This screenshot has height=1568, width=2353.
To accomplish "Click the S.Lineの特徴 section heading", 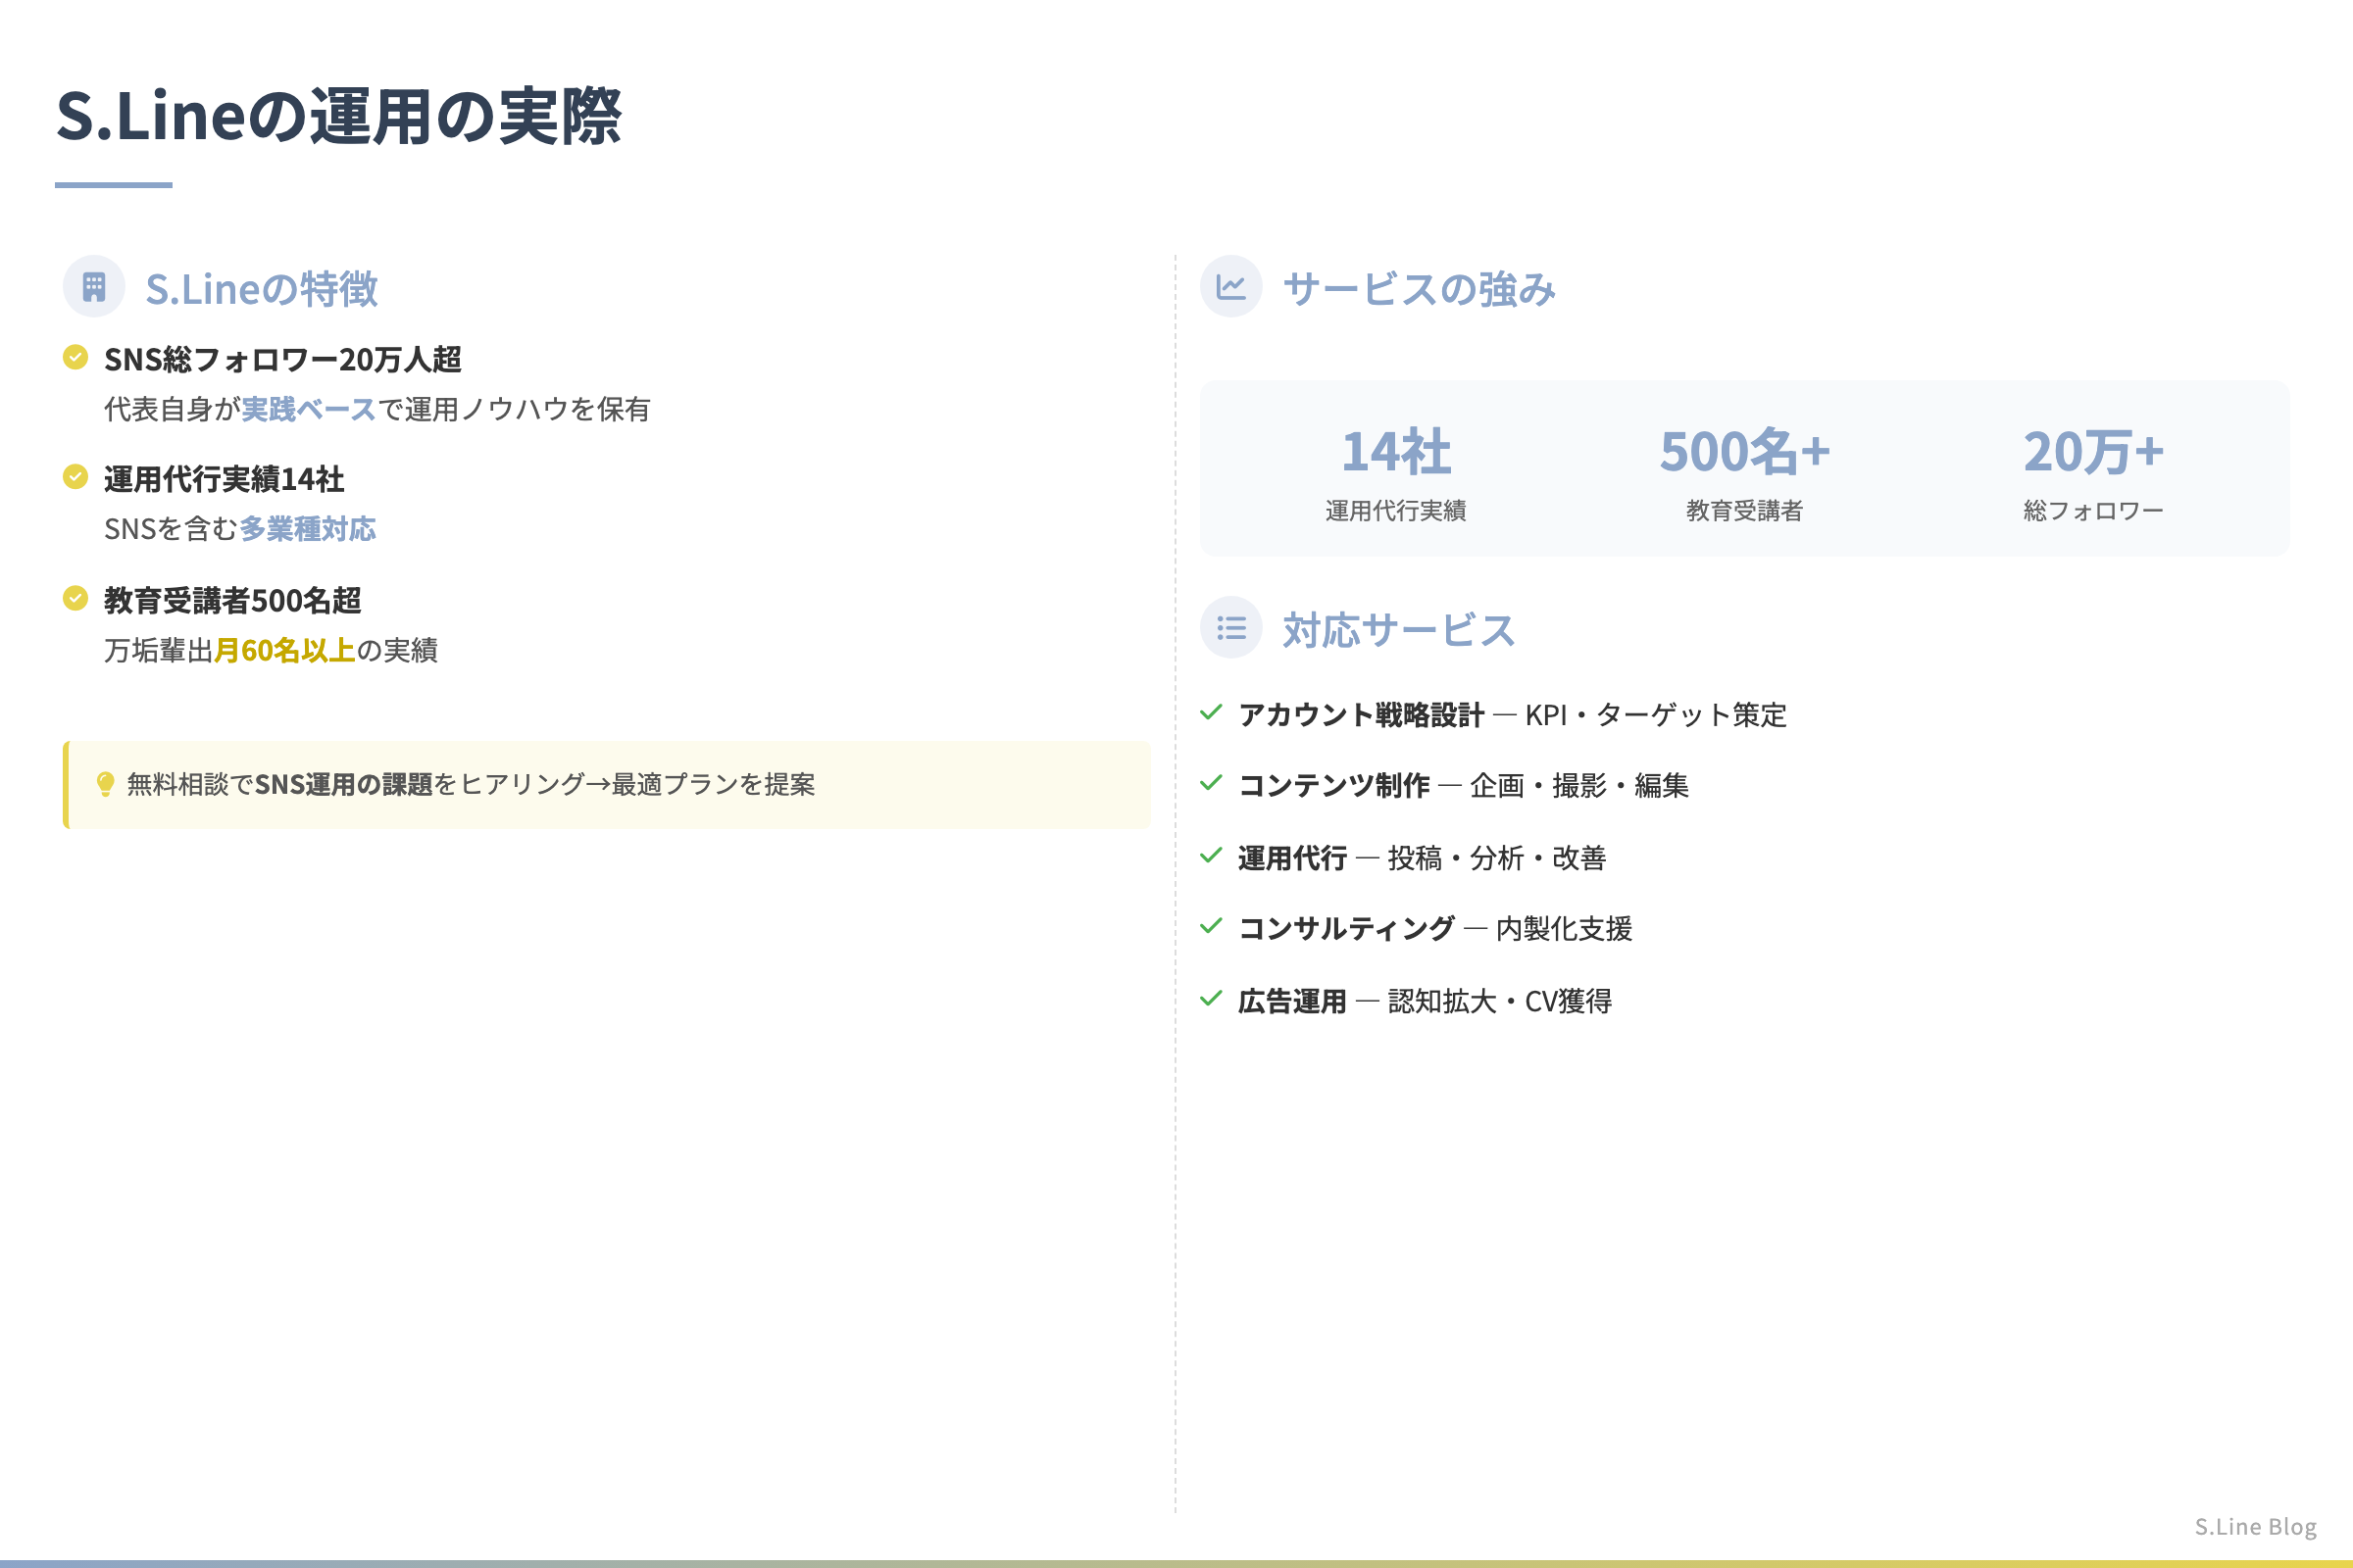I will click(x=262, y=289).
